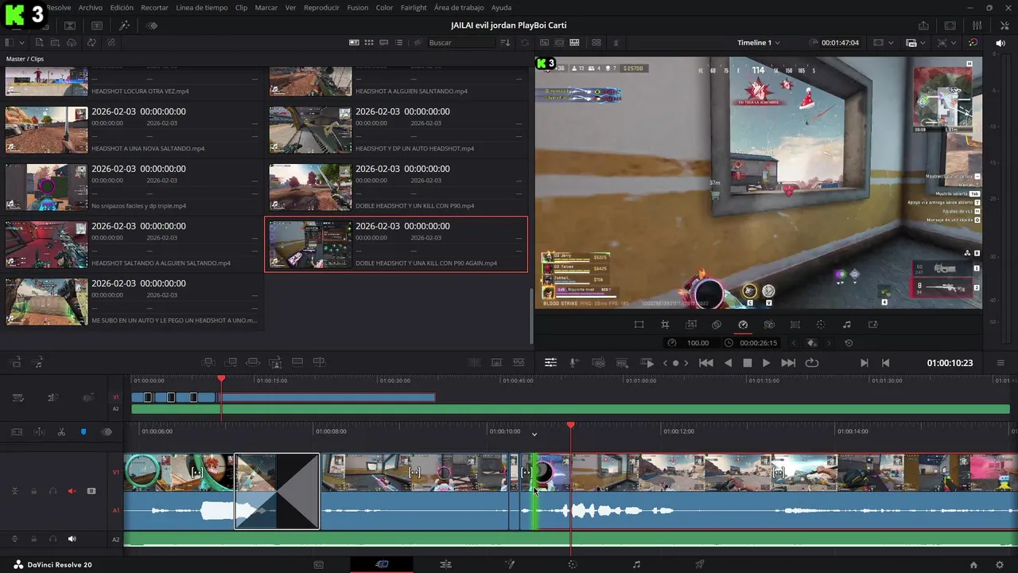Switch to the Fairlight page music note

tap(636, 564)
